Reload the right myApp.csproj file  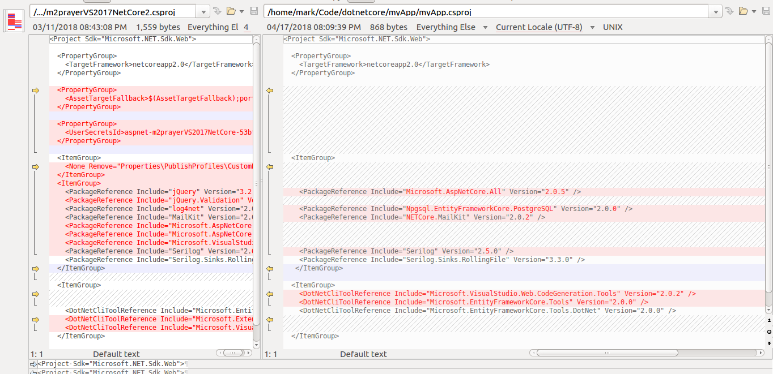click(x=730, y=11)
